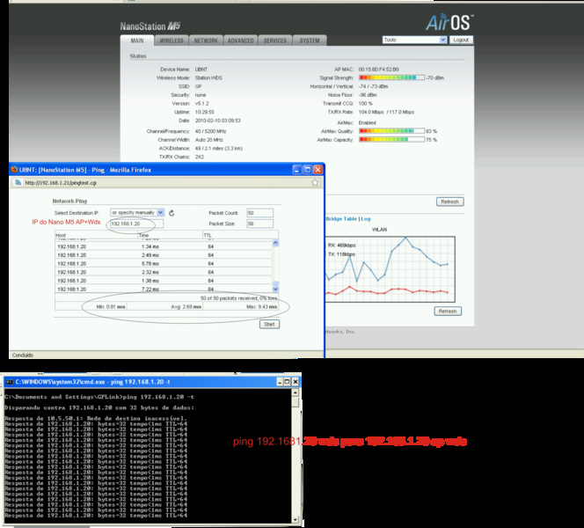Viewport: 584px width, 528px height.
Task: Click the cmd window scroll up arrow
Action: point(295,392)
